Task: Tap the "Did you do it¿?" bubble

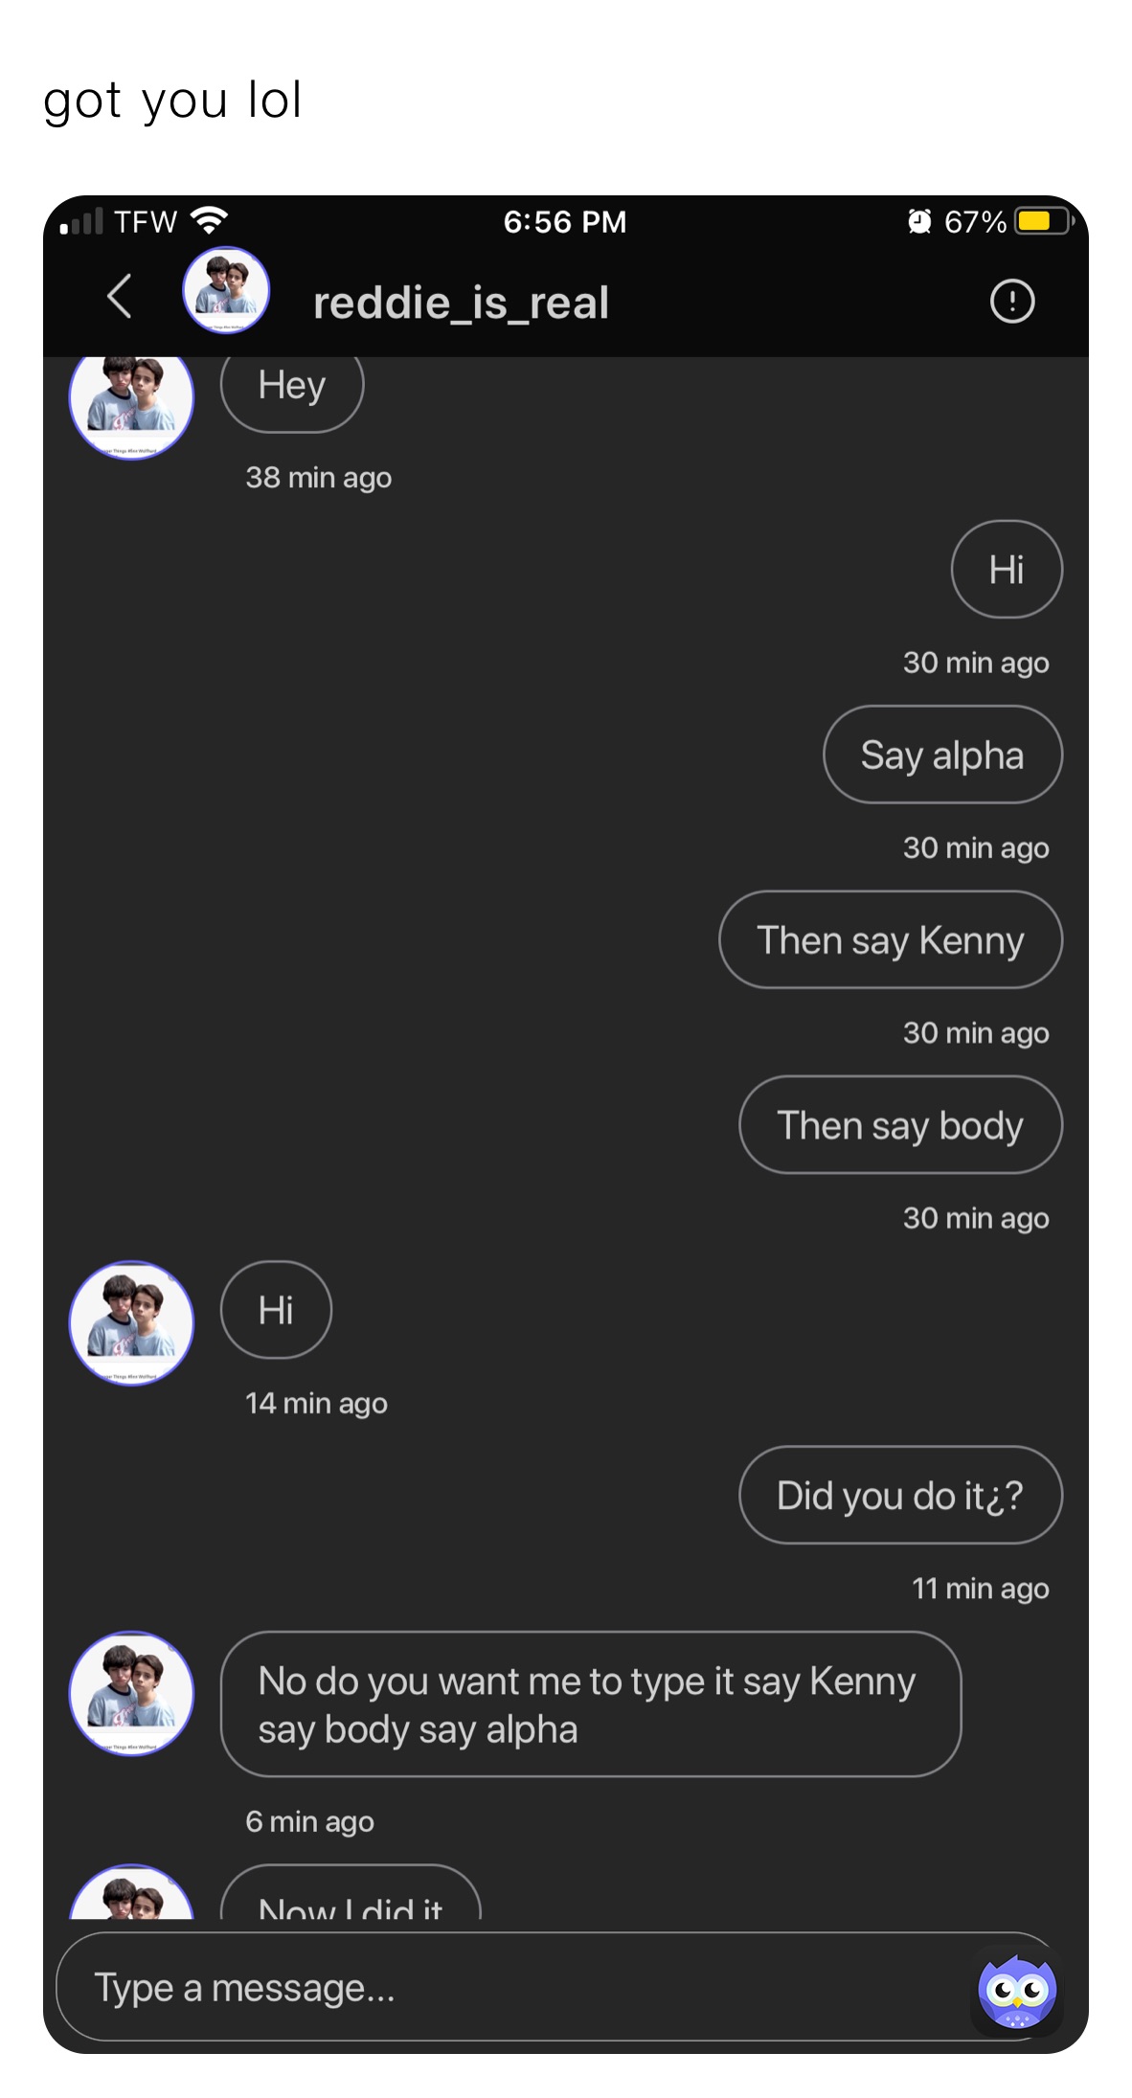Action: [900, 1496]
